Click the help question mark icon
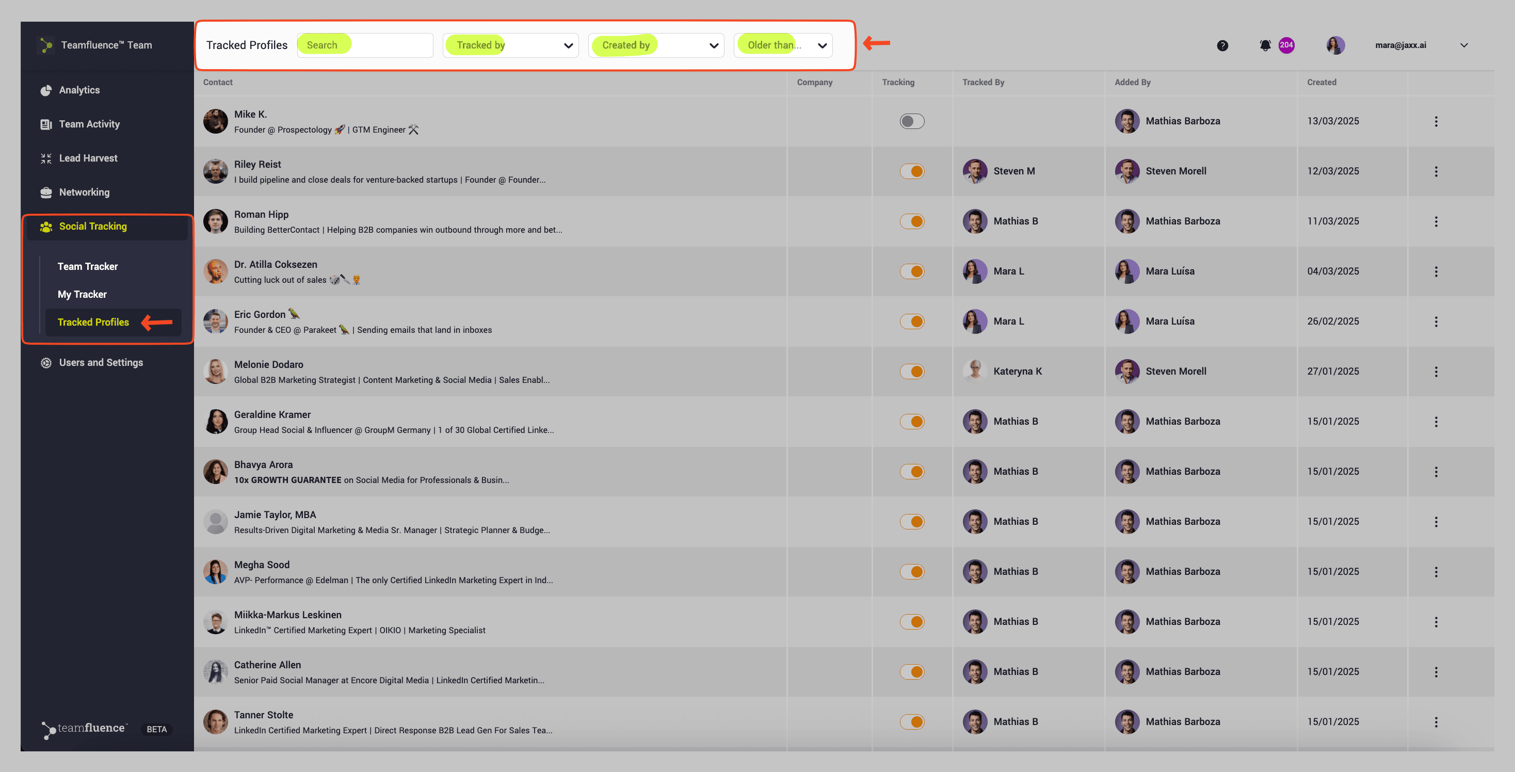1515x772 pixels. pos(1222,45)
